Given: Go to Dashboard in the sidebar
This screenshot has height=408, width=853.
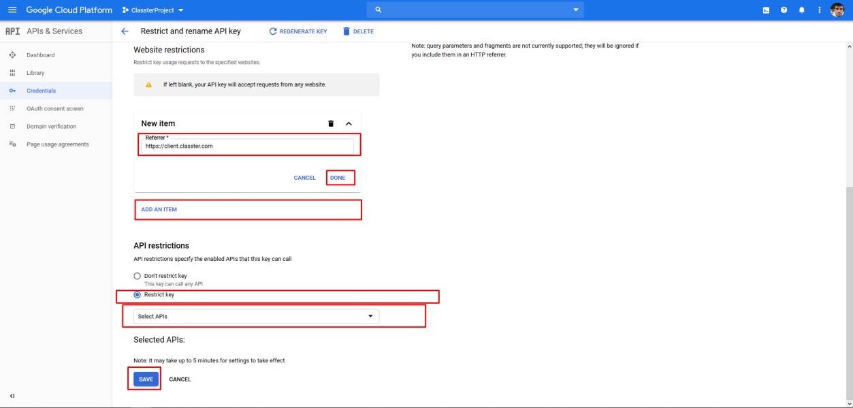Looking at the screenshot, I should [x=40, y=55].
